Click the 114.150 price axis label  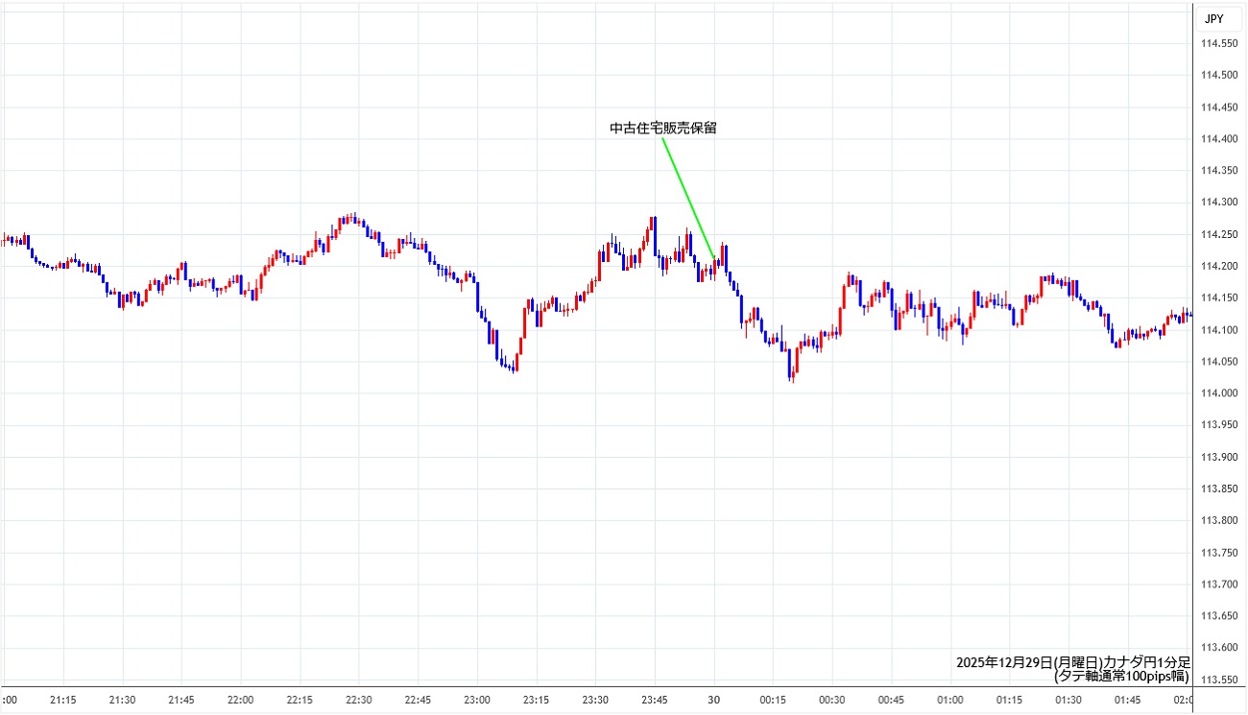click(x=1218, y=298)
